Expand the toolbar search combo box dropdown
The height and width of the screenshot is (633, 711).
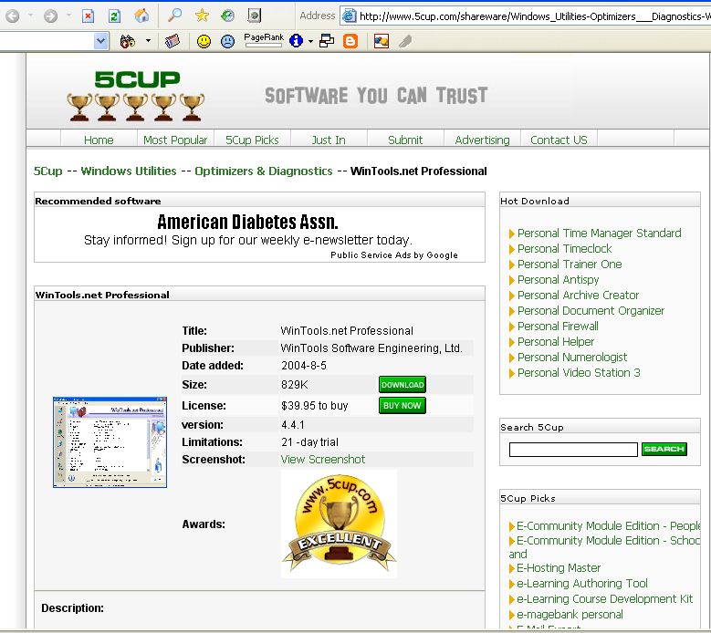[x=101, y=41]
